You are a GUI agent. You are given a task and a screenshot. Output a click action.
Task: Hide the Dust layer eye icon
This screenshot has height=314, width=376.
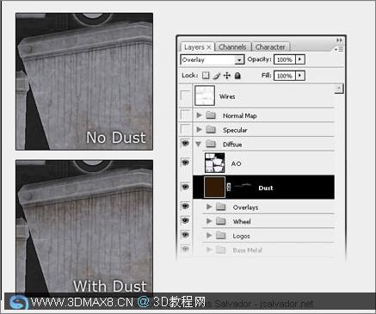coord(185,187)
